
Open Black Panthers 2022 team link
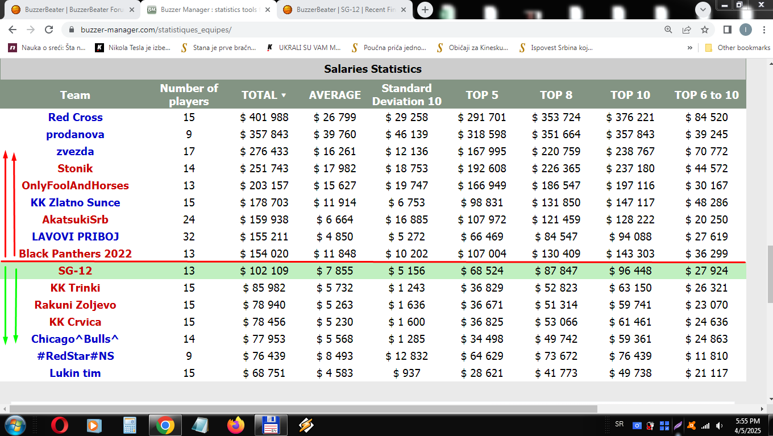(76, 254)
